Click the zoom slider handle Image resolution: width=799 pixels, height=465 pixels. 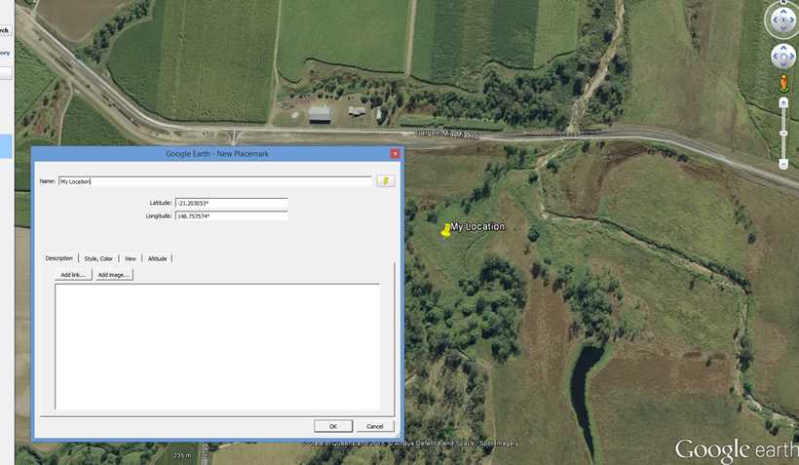click(x=783, y=134)
